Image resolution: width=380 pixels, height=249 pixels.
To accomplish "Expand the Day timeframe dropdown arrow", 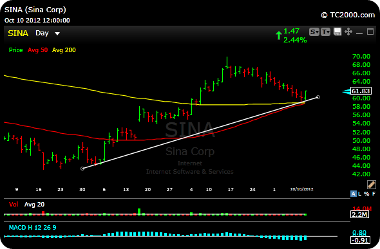I will [57, 33].
